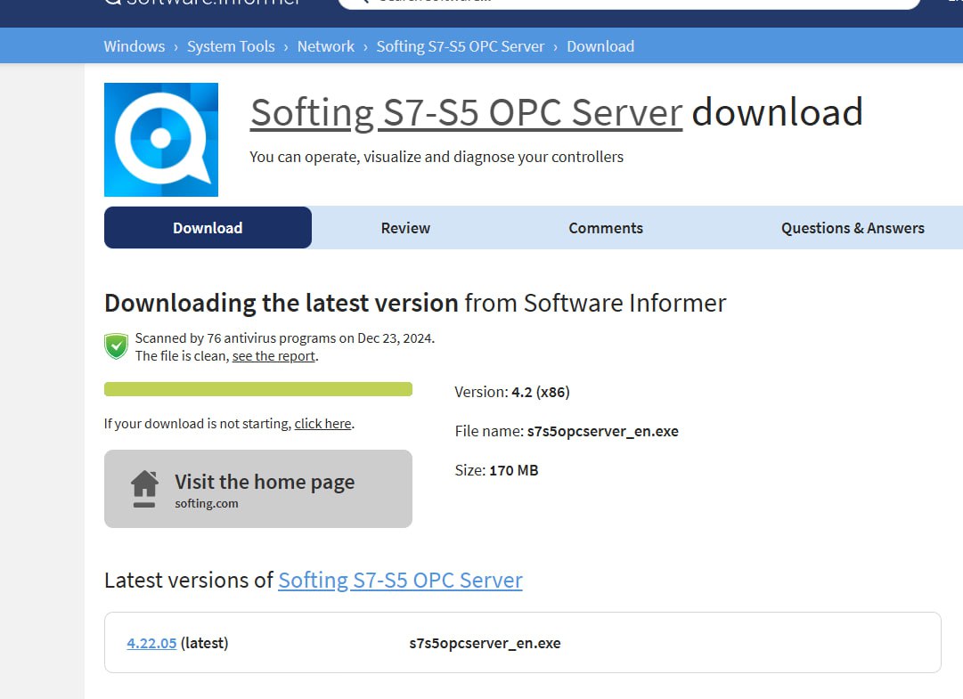Open the Softing S7-S5 OPC Server title link
The width and height of the screenshot is (963, 699).
[466, 112]
